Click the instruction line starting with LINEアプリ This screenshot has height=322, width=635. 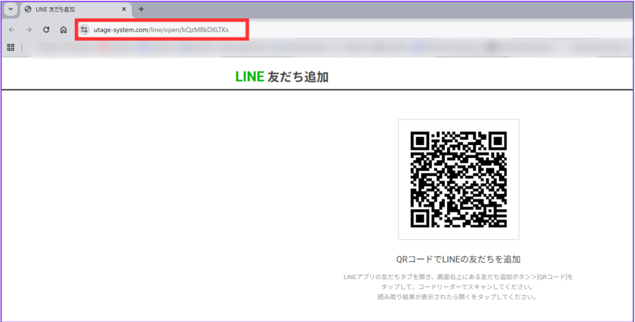[458, 276]
